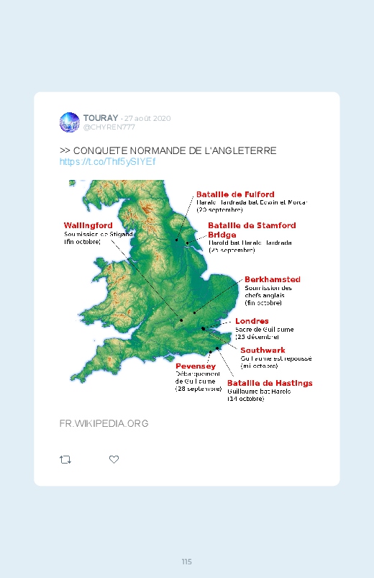
Task: Select the Berkhamsted label on map
Action: [273, 279]
